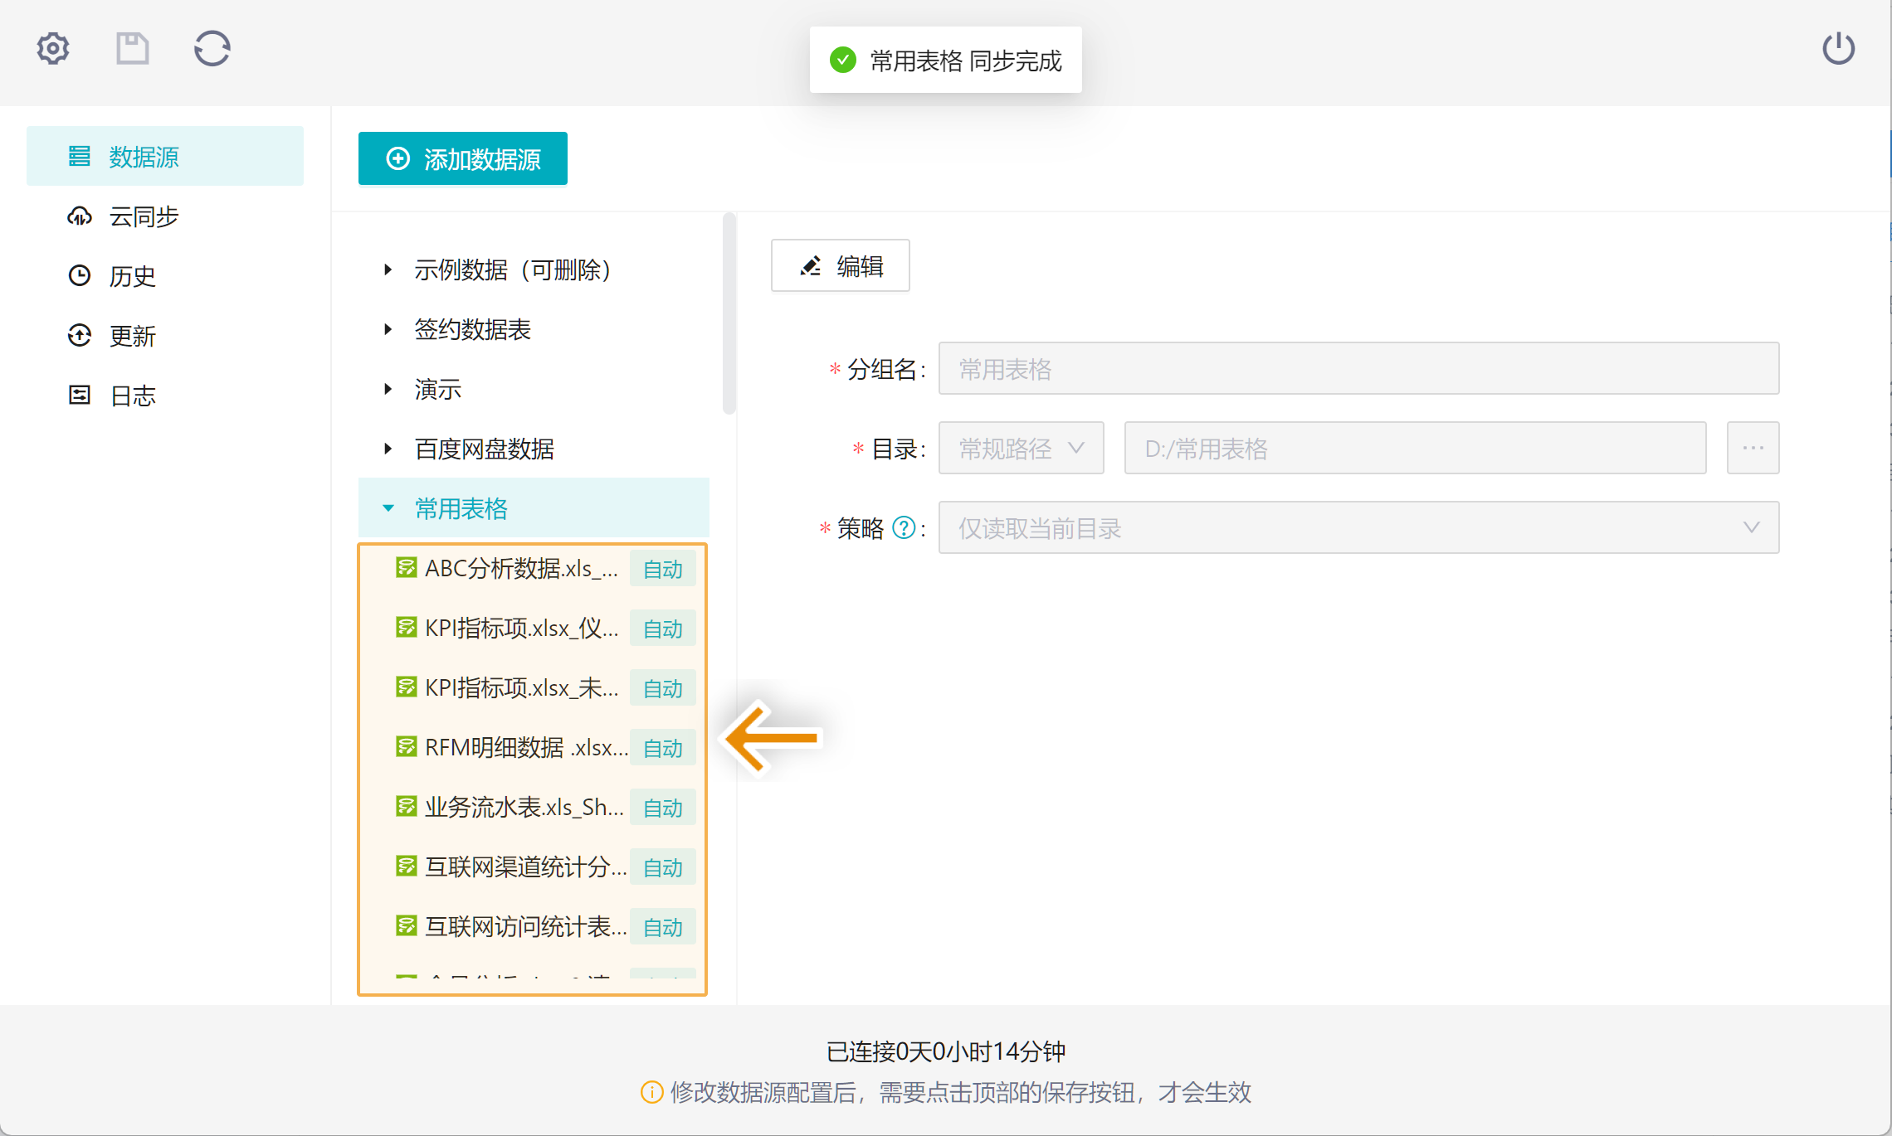This screenshot has width=1892, height=1136.
Task: Switch to the 日志 sidebar section
Action: click(133, 396)
